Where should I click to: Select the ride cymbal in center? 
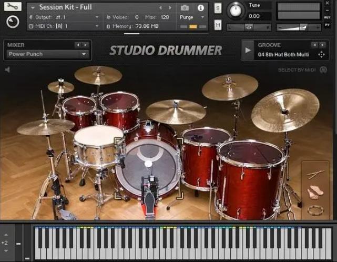pyautogui.click(x=176, y=112)
